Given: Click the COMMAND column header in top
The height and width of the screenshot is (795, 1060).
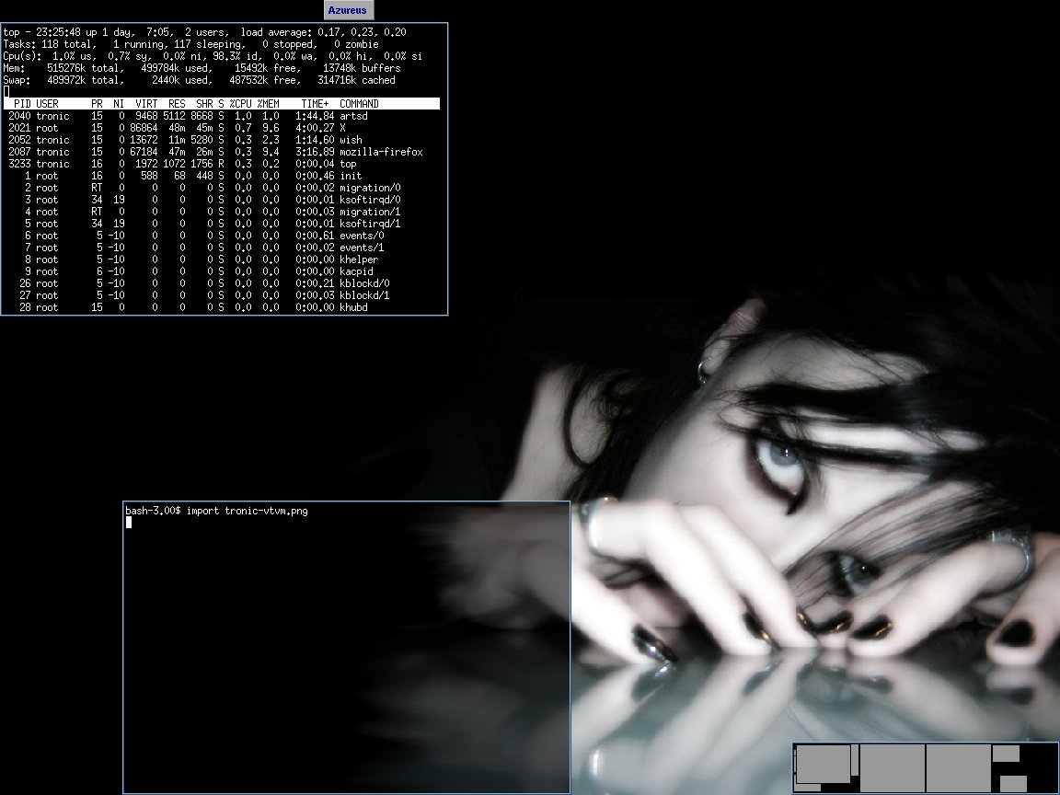Looking at the screenshot, I should 359,103.
